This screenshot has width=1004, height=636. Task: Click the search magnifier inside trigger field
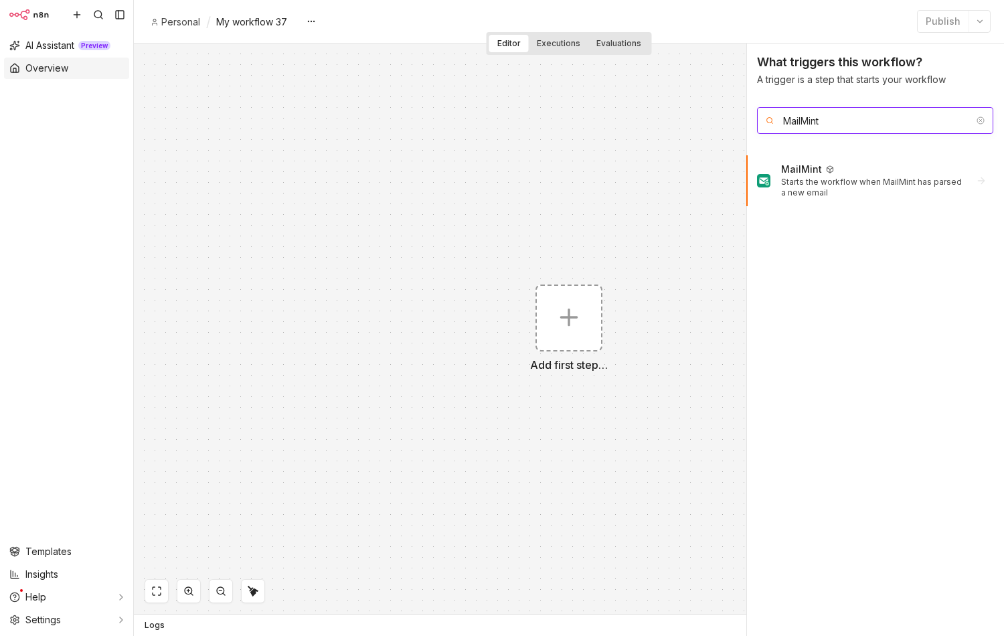[x=770, y=121]
